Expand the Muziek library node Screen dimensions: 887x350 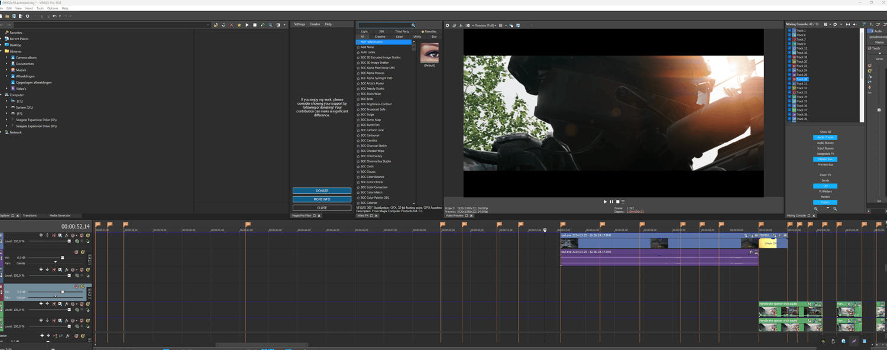click(x=7, y=70)
